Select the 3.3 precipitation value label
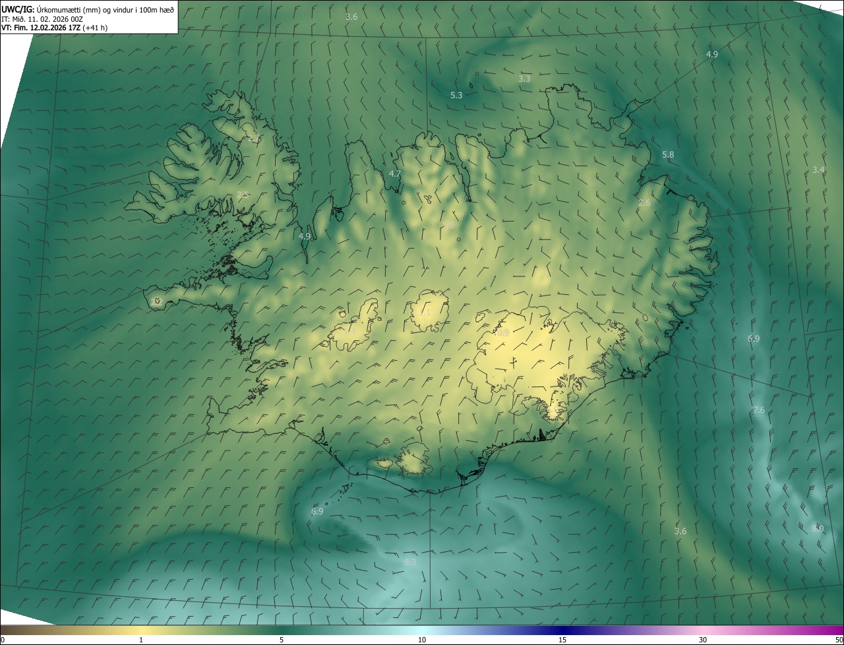This screenshot has width=844, height=645. click(524, 78)
